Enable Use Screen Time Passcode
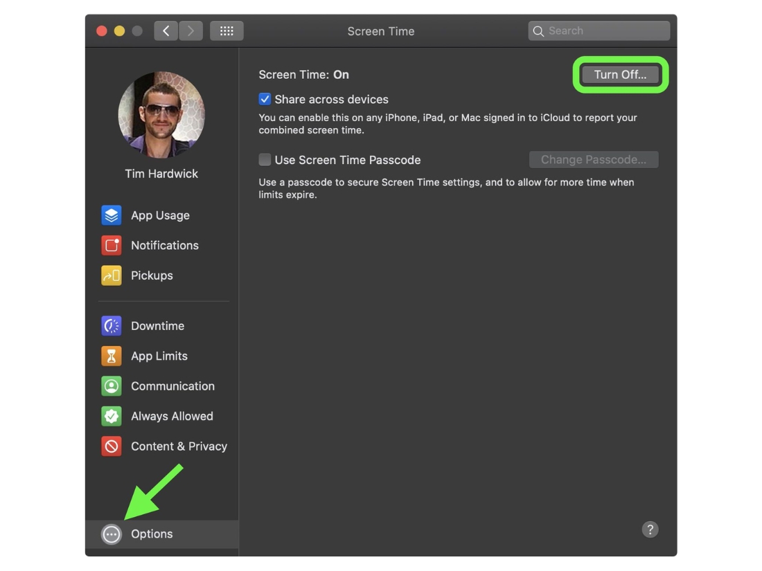The image size is (762, 571). [265, 159]
